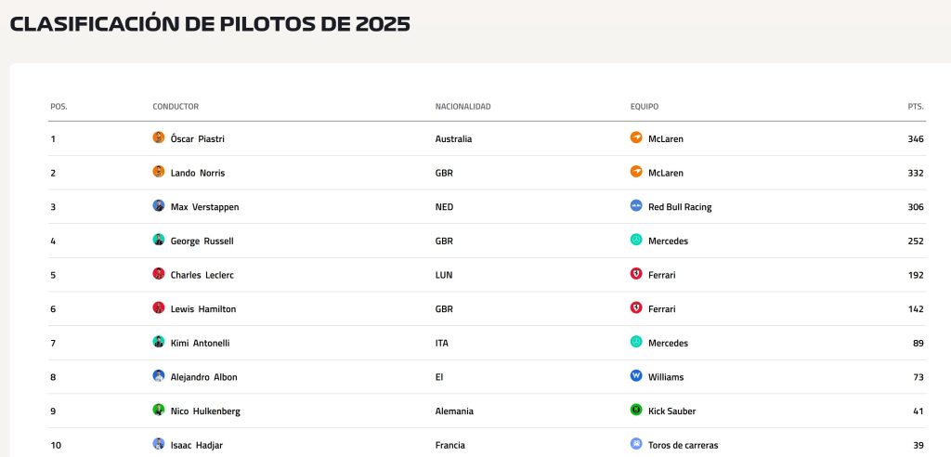Click Isaac Hadjar's driver avatar icon
This screenshot has width=951, height=457.
(x=159, y=444)
